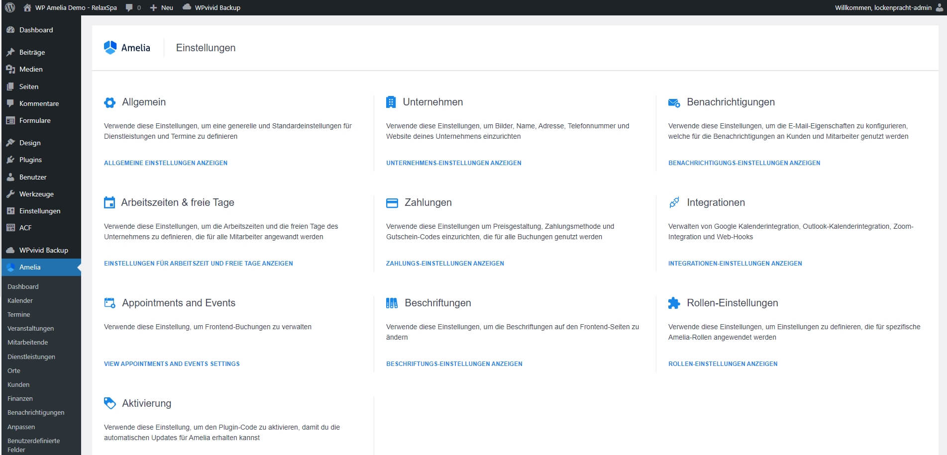Click the Kommentare speech bubble icon in sidebar

click(10, 103)
